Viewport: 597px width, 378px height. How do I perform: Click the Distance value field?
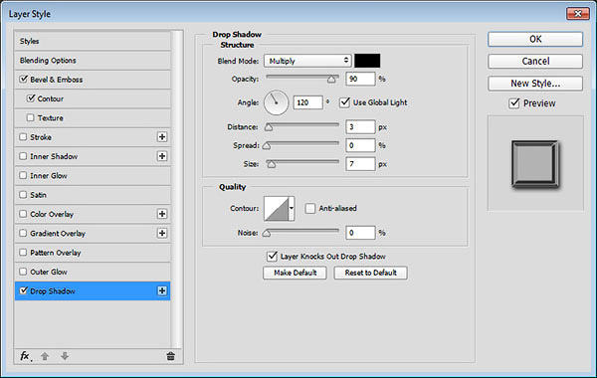pyautogui.click(x=360, y=126)
